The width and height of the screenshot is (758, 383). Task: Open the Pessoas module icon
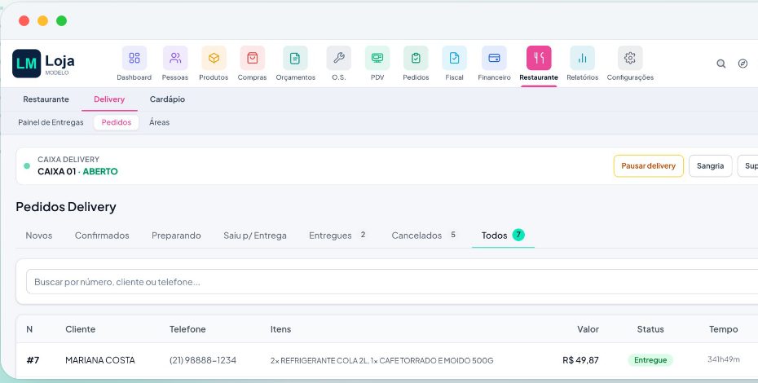(x=175, y=58)
